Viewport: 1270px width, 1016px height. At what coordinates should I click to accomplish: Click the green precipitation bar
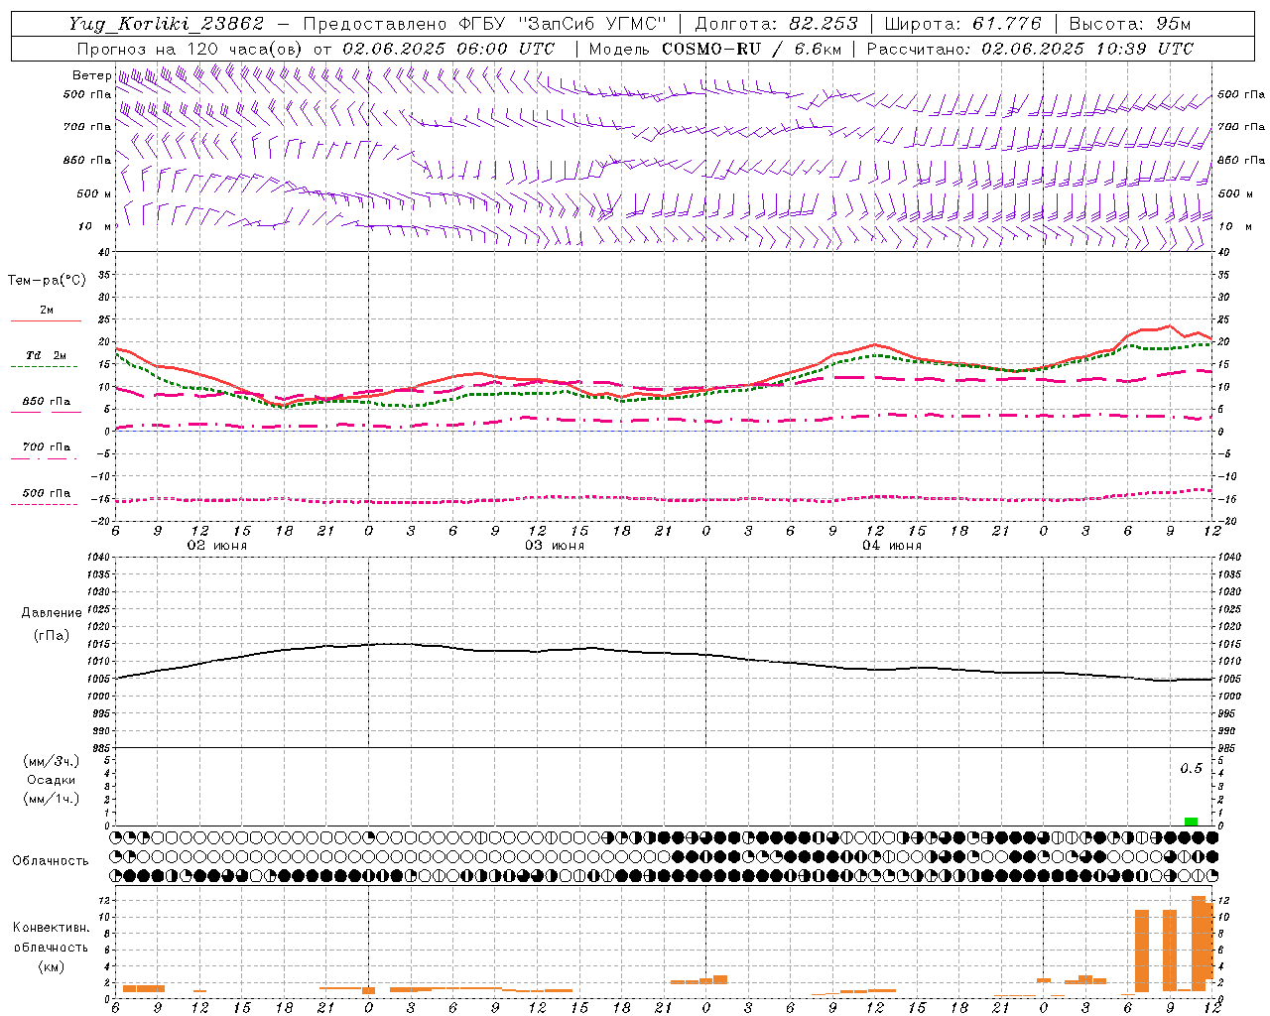(1191, 822)
